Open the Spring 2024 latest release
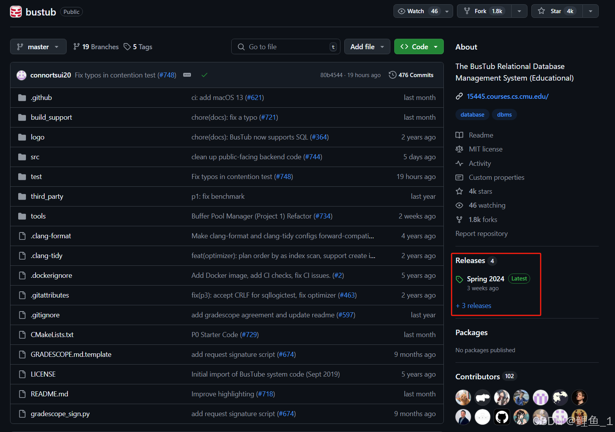The height and width of the screenshot is (432, 615). (486, 279)
